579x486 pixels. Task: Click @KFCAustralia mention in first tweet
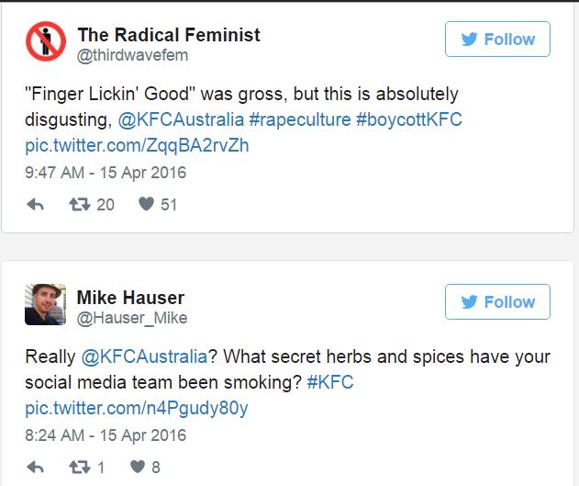click(181, 119)
